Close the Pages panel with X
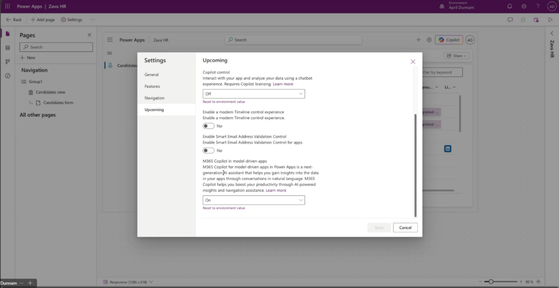 pos(90,35)
